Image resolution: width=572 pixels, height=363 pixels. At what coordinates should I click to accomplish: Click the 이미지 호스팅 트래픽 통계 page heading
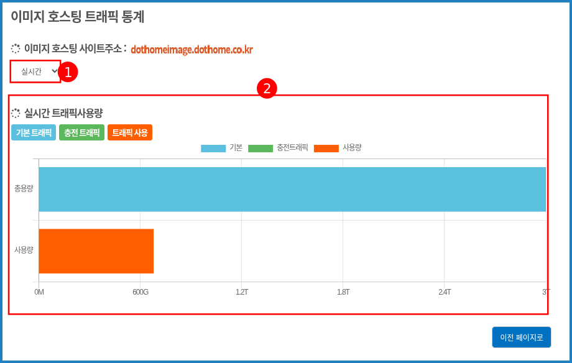point(78,17)
